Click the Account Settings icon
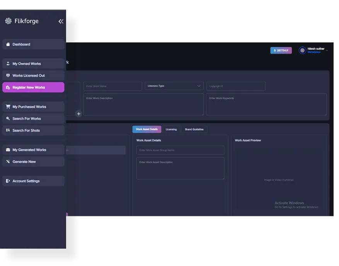Screen dimensions: 339x266 pos(8,181)
